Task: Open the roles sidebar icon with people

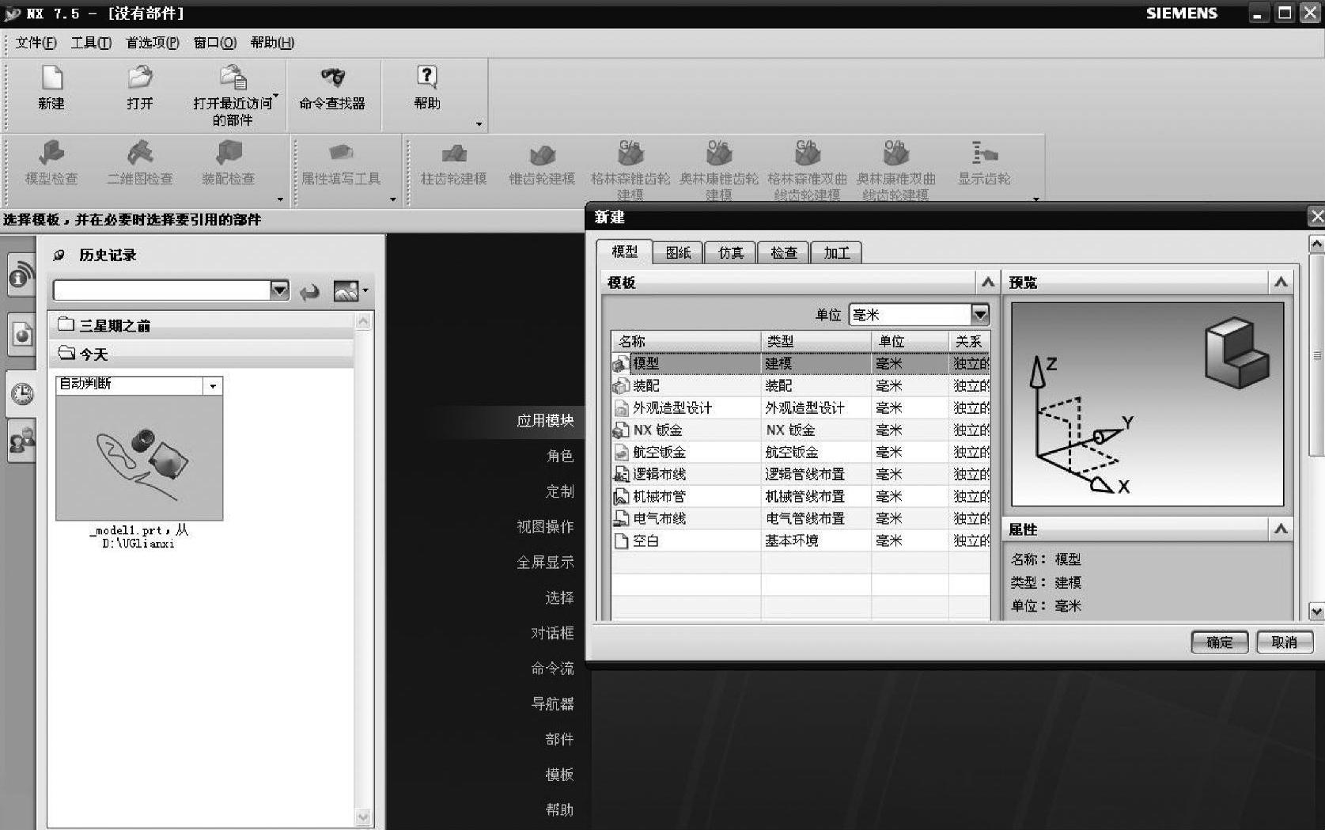Action: tap(22, 441)
